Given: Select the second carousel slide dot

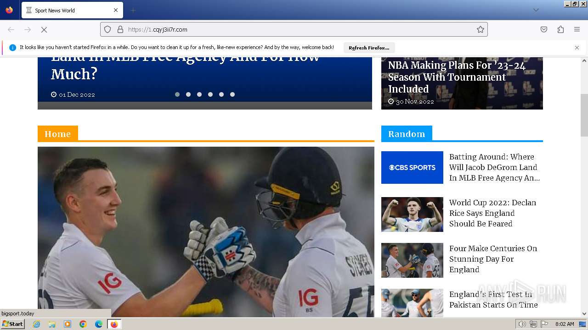Looking at the screenshot, I should coord(188,94).
